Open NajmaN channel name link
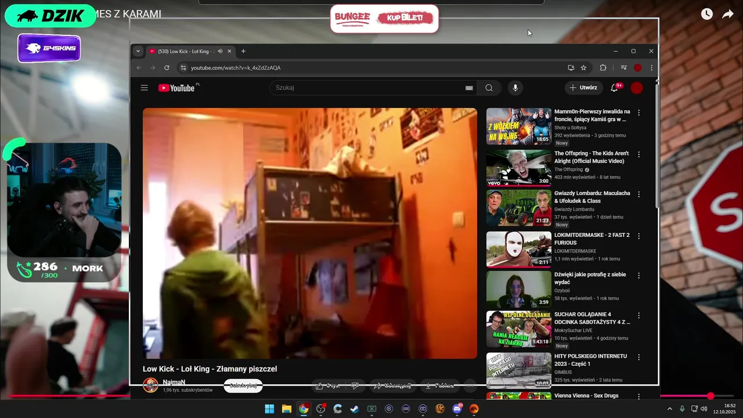Screen dimensions: 743x418 tap(174, 382)
